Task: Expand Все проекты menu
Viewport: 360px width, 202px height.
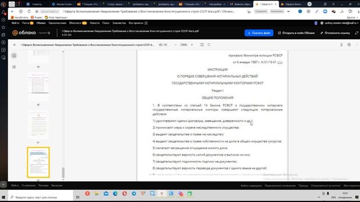Action: coord(138,23)
